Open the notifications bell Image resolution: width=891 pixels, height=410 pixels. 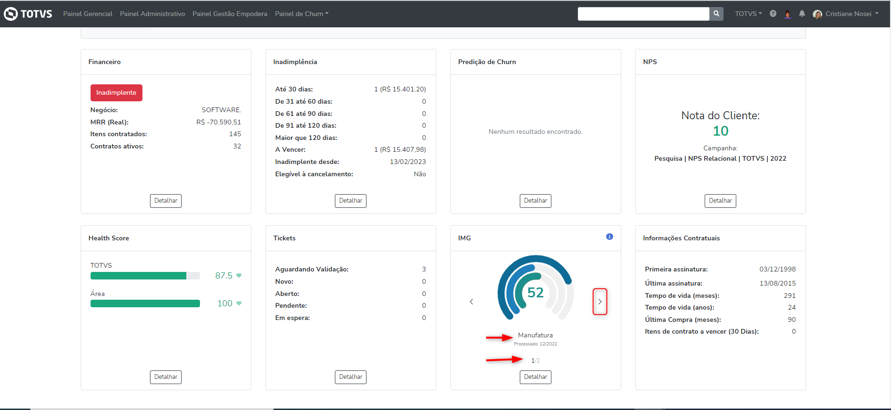[x=802, y=14]
